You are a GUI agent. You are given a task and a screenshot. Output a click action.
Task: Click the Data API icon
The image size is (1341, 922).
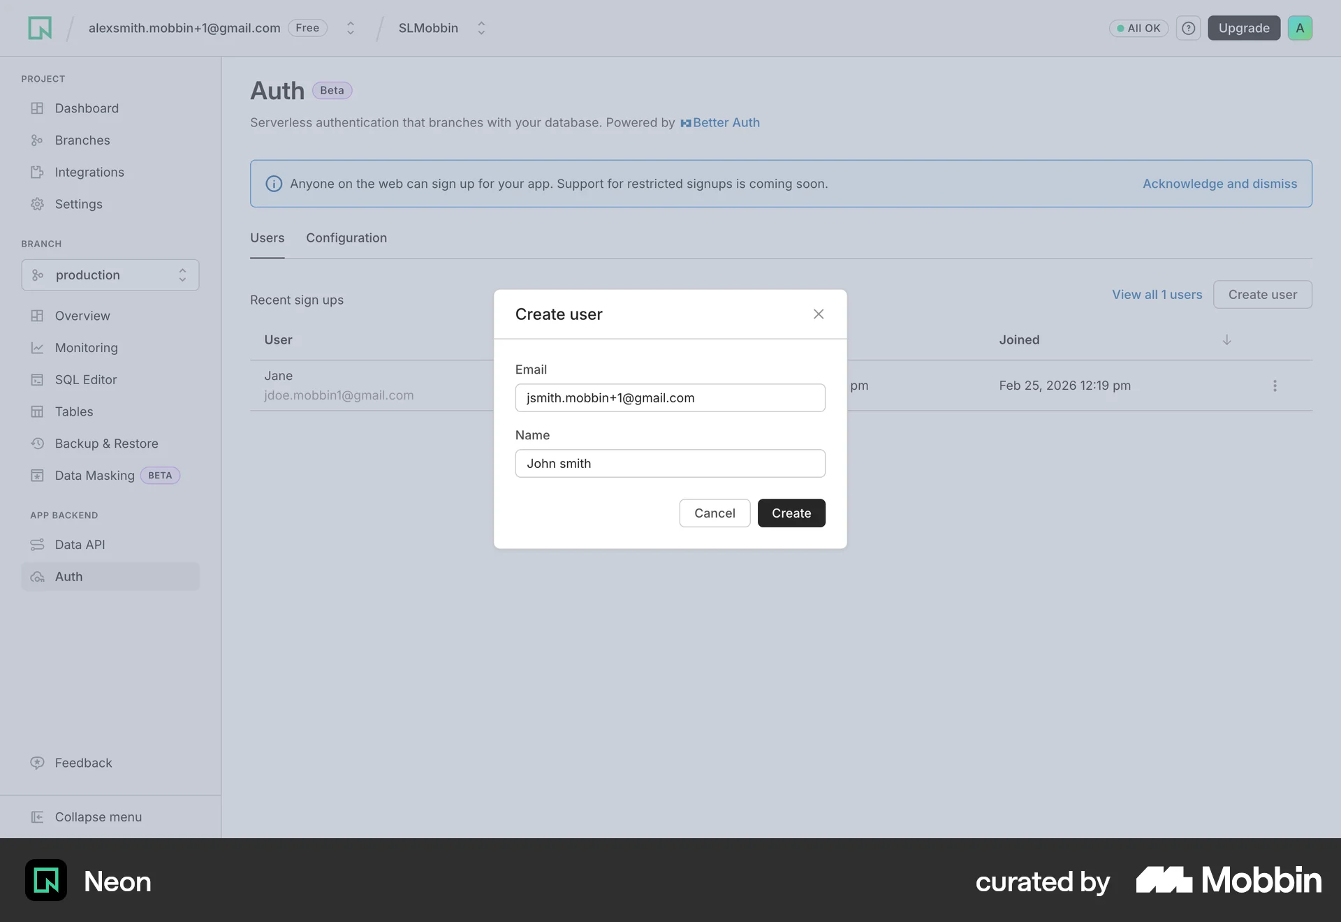[x=37, y=545]
